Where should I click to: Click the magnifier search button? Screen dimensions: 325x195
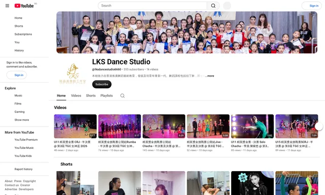tap(213, 6)
